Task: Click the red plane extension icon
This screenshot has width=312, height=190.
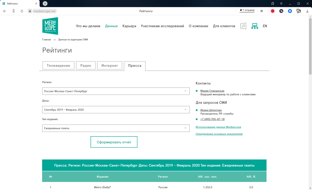Action: (x=272, y=11)
